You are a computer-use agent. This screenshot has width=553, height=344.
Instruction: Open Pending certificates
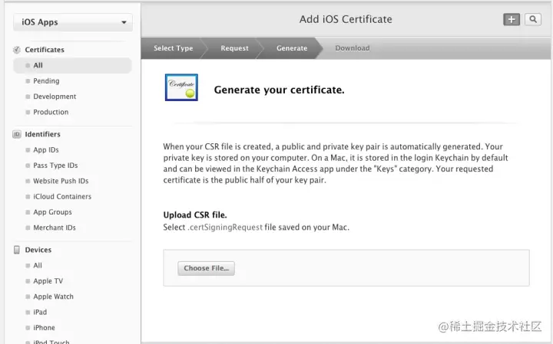coord(46,81)
